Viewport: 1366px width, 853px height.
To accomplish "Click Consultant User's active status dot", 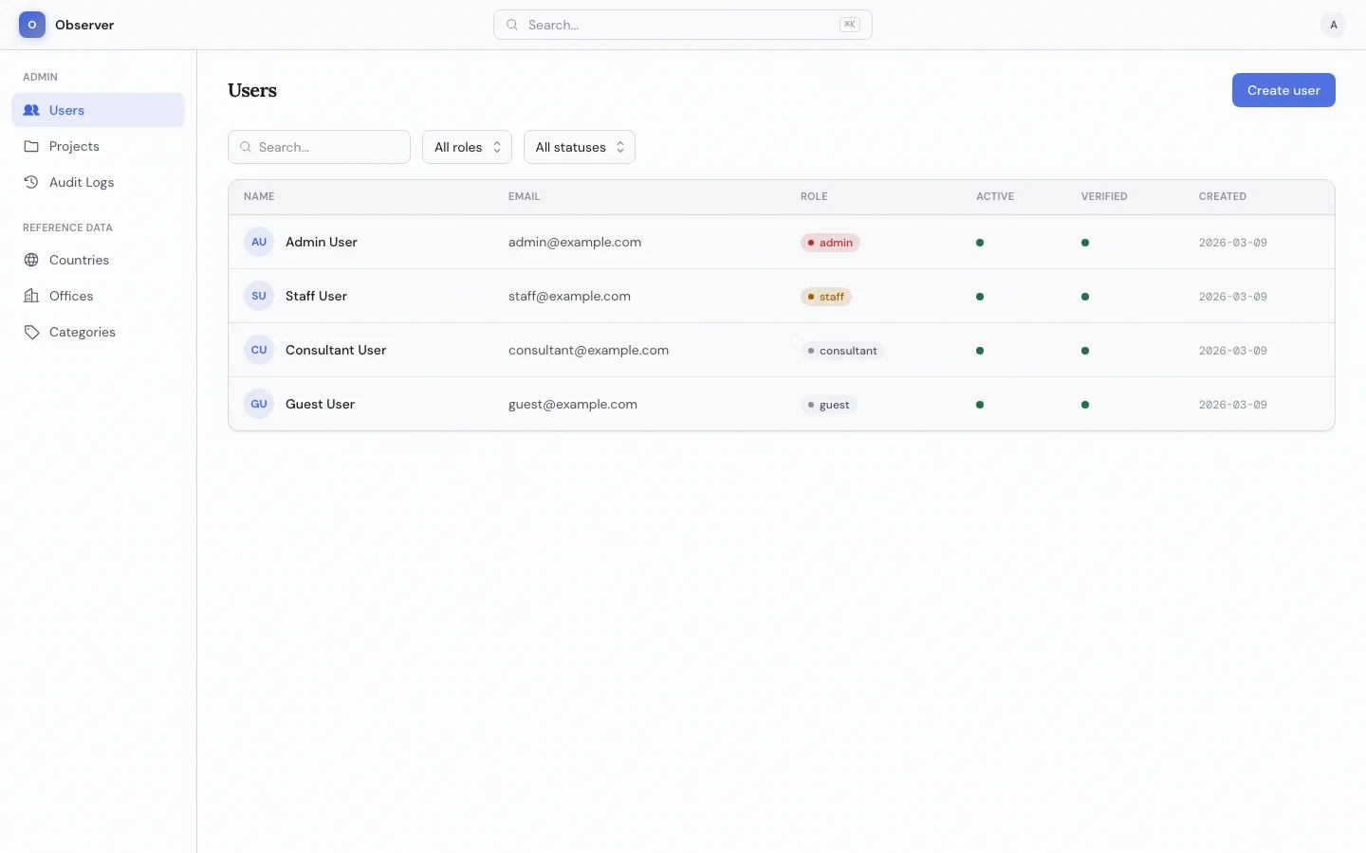I will (980, 351).
